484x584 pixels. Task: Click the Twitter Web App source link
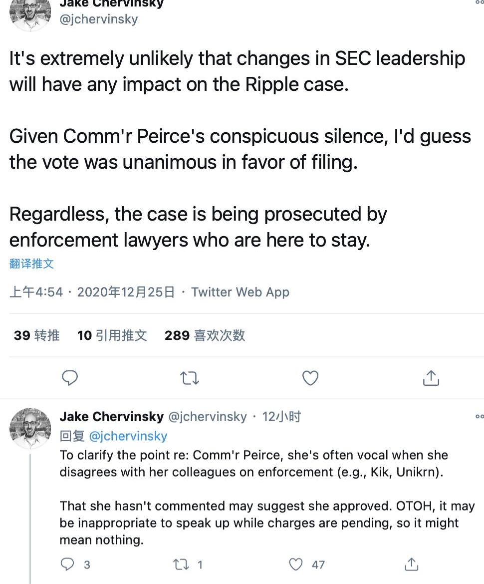240,292
